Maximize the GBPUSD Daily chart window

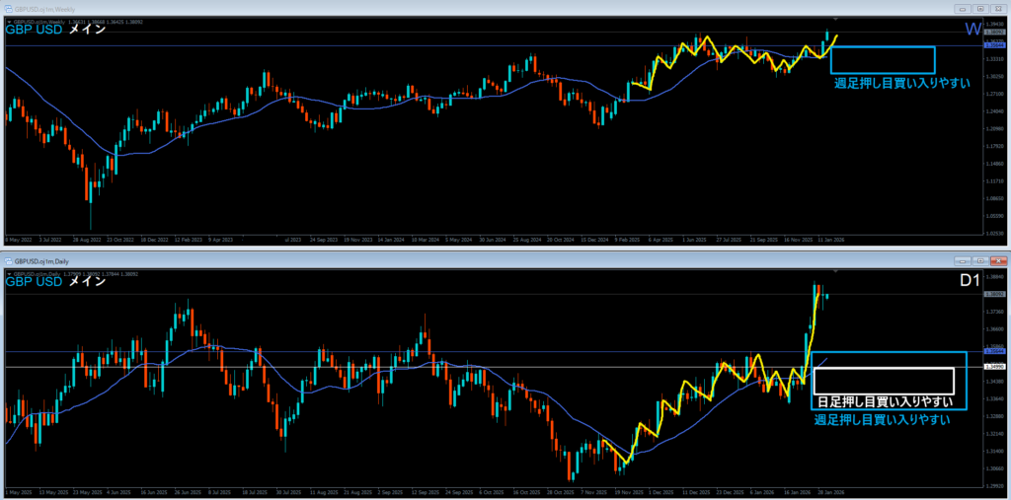point(978,259)
